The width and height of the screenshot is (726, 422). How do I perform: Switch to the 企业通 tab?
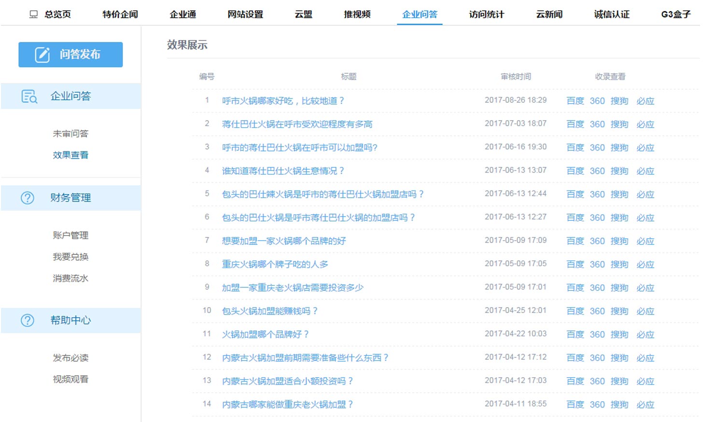[x=183, y=14]
